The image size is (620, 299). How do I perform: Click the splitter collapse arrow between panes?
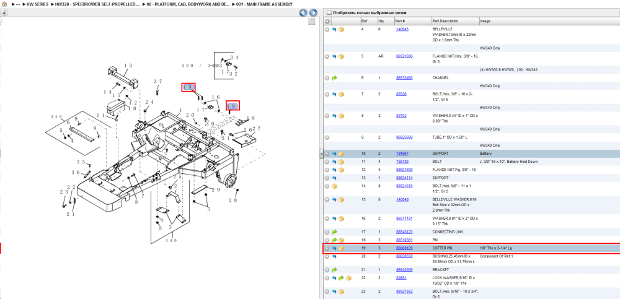pyautogui.click(x=321, y=154)
